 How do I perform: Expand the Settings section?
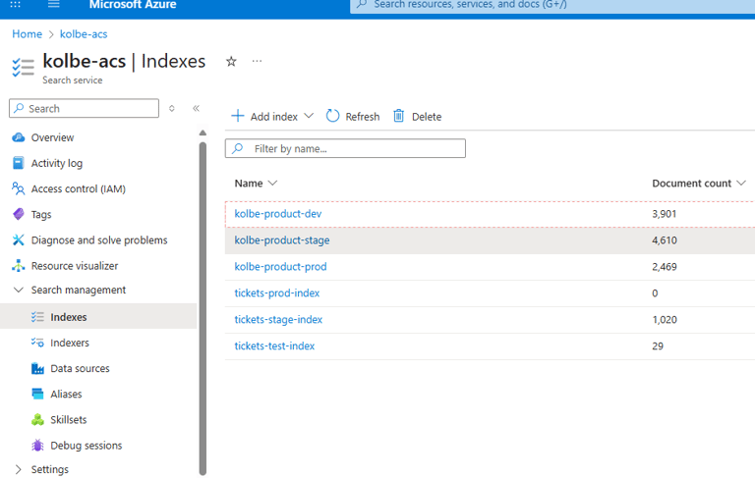(19, 469)
